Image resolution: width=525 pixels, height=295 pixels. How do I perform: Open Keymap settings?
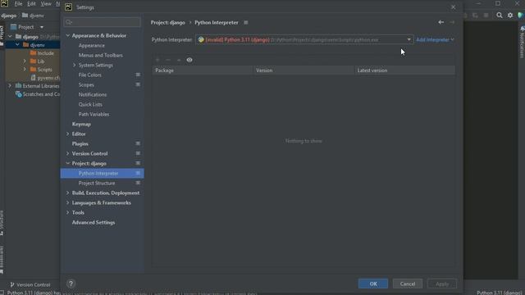(81, 124)
